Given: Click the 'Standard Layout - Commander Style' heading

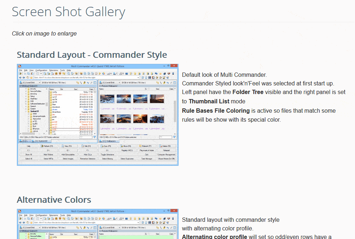Looking at the screenshot, I should click(x=92, y=55).
